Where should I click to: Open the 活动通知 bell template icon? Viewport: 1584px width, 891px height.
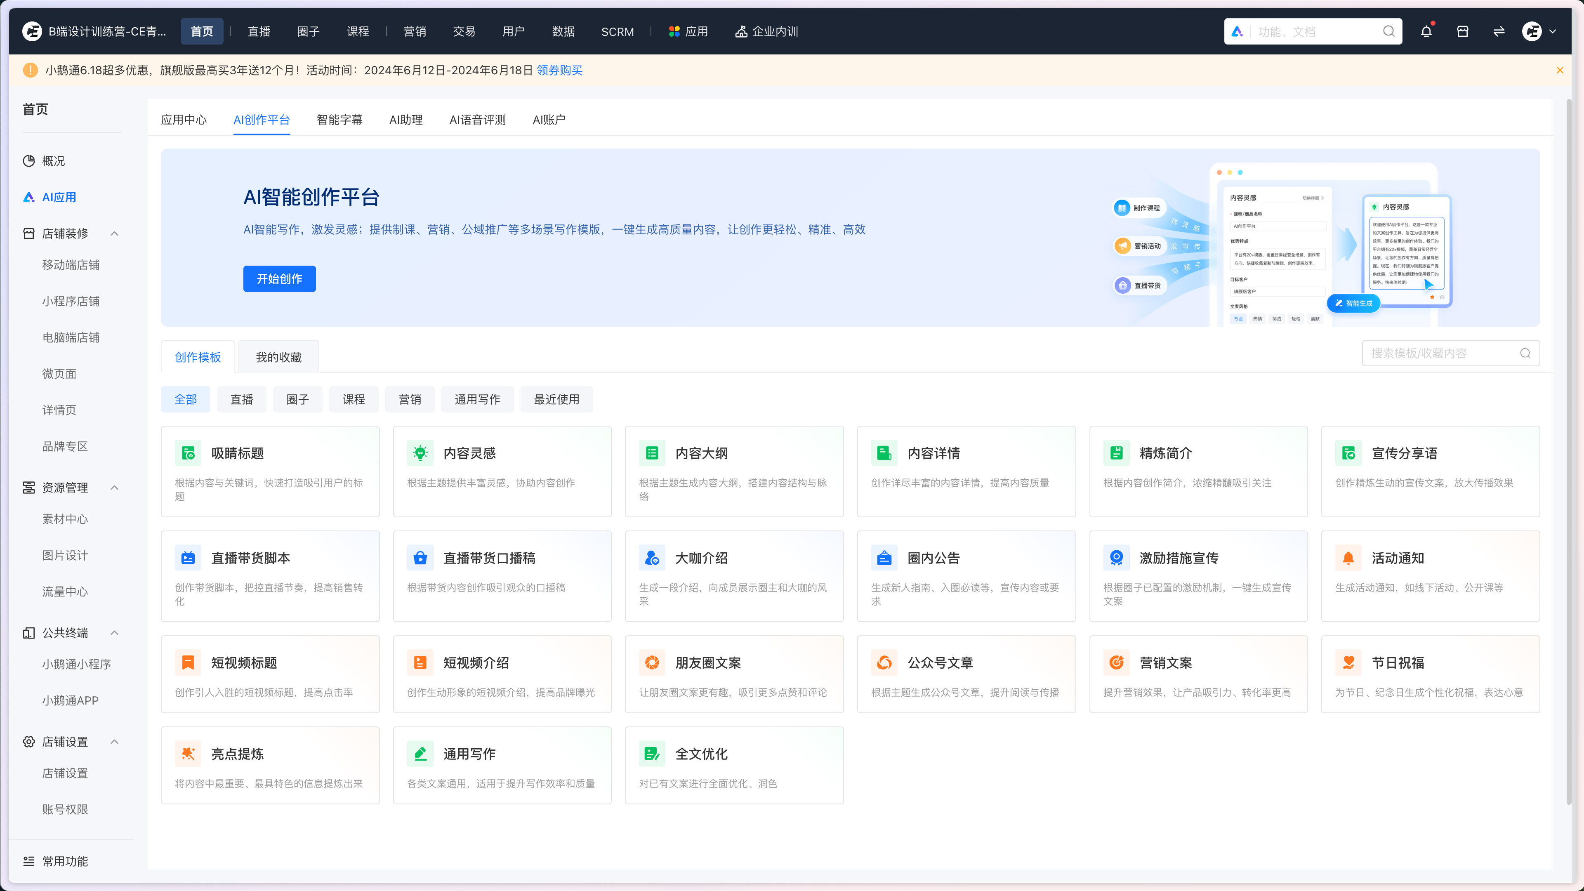(x=1348, y=558)
